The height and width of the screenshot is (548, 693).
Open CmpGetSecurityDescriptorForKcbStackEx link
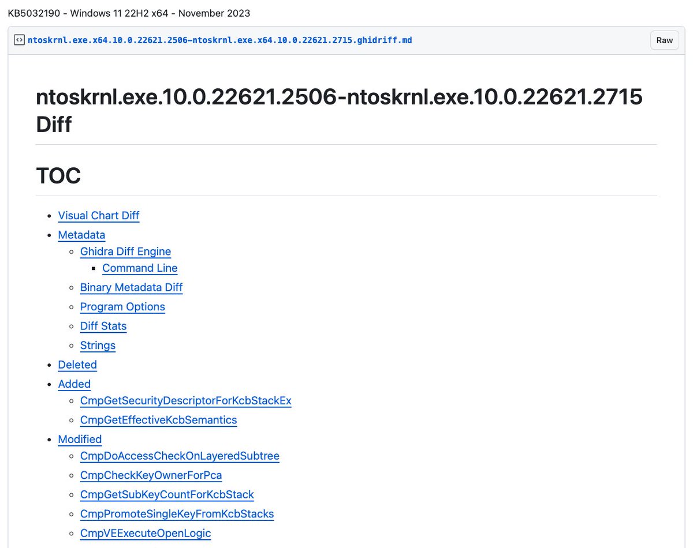pyautogui.click(x=186, y=401)
